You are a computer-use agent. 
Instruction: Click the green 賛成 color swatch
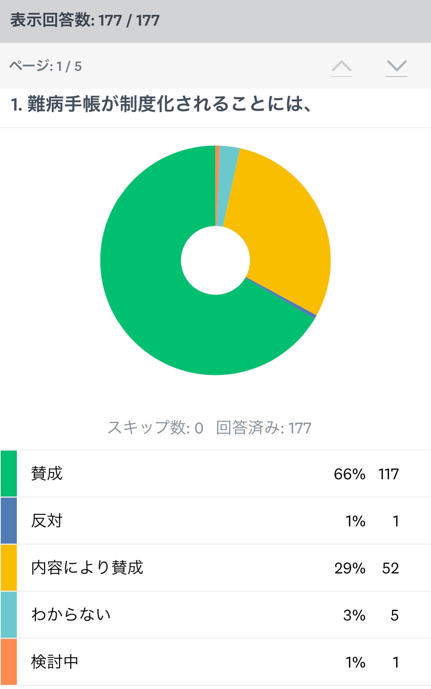[9, 473]
